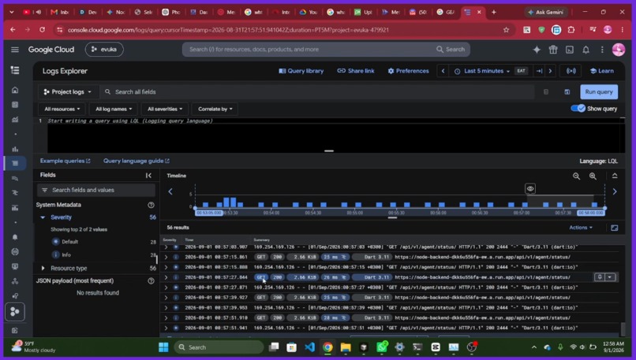Toggle the Show query switch
The width and height of the screenshot is (636, 360).
click(x=578, y=109)
